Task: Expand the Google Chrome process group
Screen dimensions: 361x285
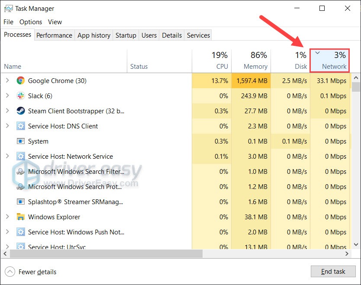Action: pos(7,80)
